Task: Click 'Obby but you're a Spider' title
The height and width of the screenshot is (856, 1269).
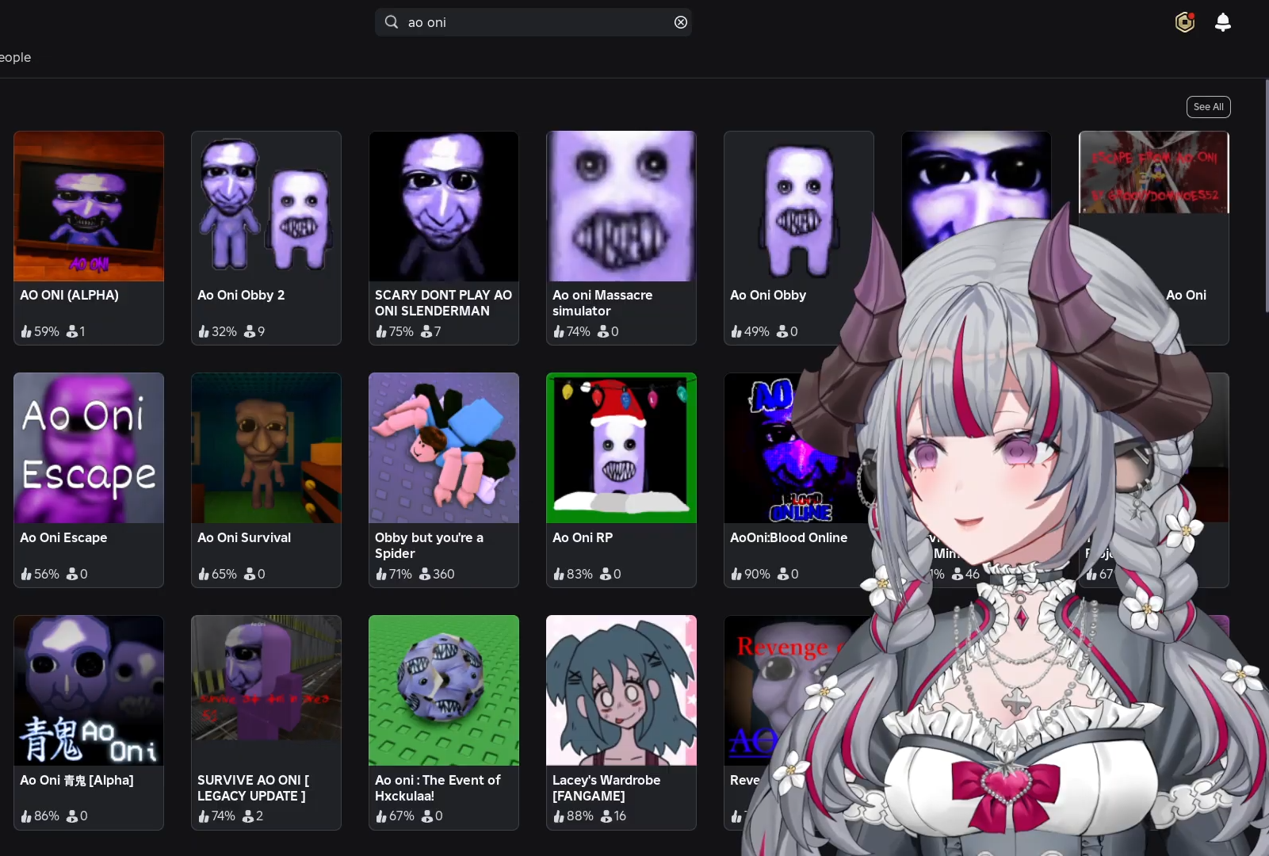Action: click(x=429, y=545)
